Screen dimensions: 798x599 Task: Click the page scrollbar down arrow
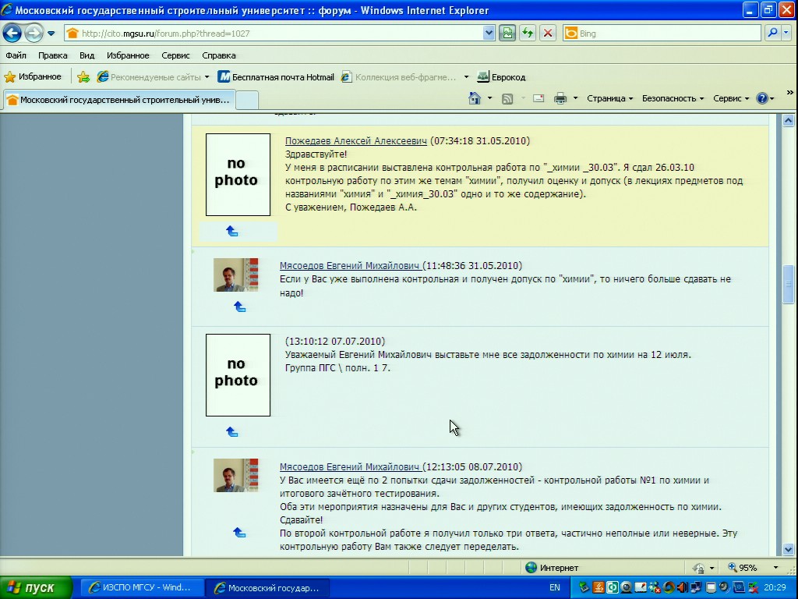pyautogui.click(x=789, y=550)
